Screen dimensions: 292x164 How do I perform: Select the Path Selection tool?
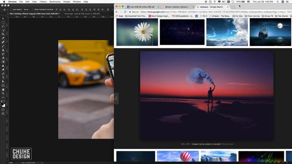click(3, 82)
